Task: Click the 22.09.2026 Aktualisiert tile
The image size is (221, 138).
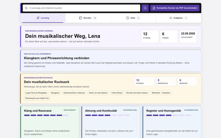Action: click(x=188, y=36)
